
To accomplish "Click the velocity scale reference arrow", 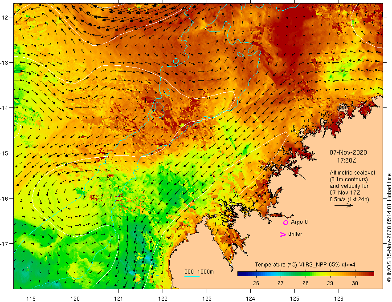I will [343, 205].
